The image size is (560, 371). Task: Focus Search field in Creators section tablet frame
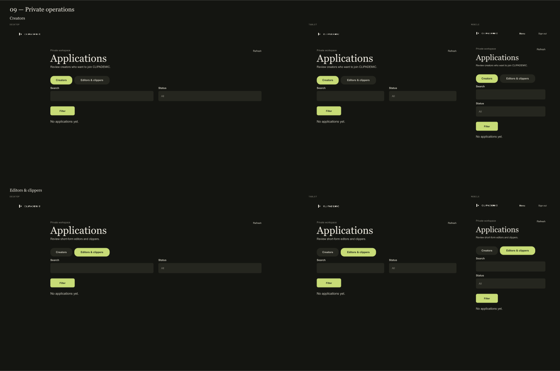(350, 96)
